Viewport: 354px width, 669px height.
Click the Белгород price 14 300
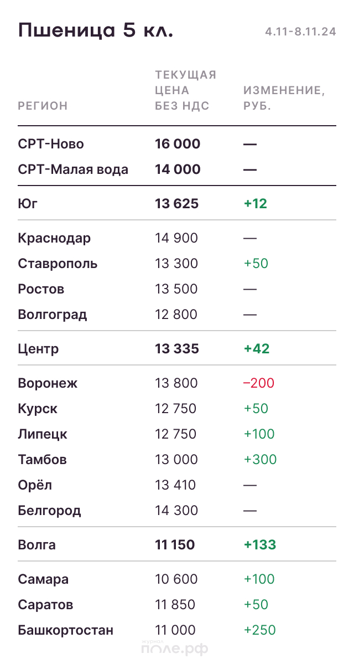click(176, 511)
